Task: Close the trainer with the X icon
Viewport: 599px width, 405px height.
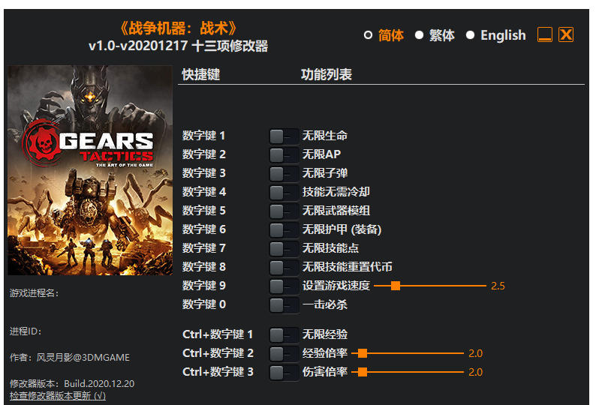Action: [566, 34]
